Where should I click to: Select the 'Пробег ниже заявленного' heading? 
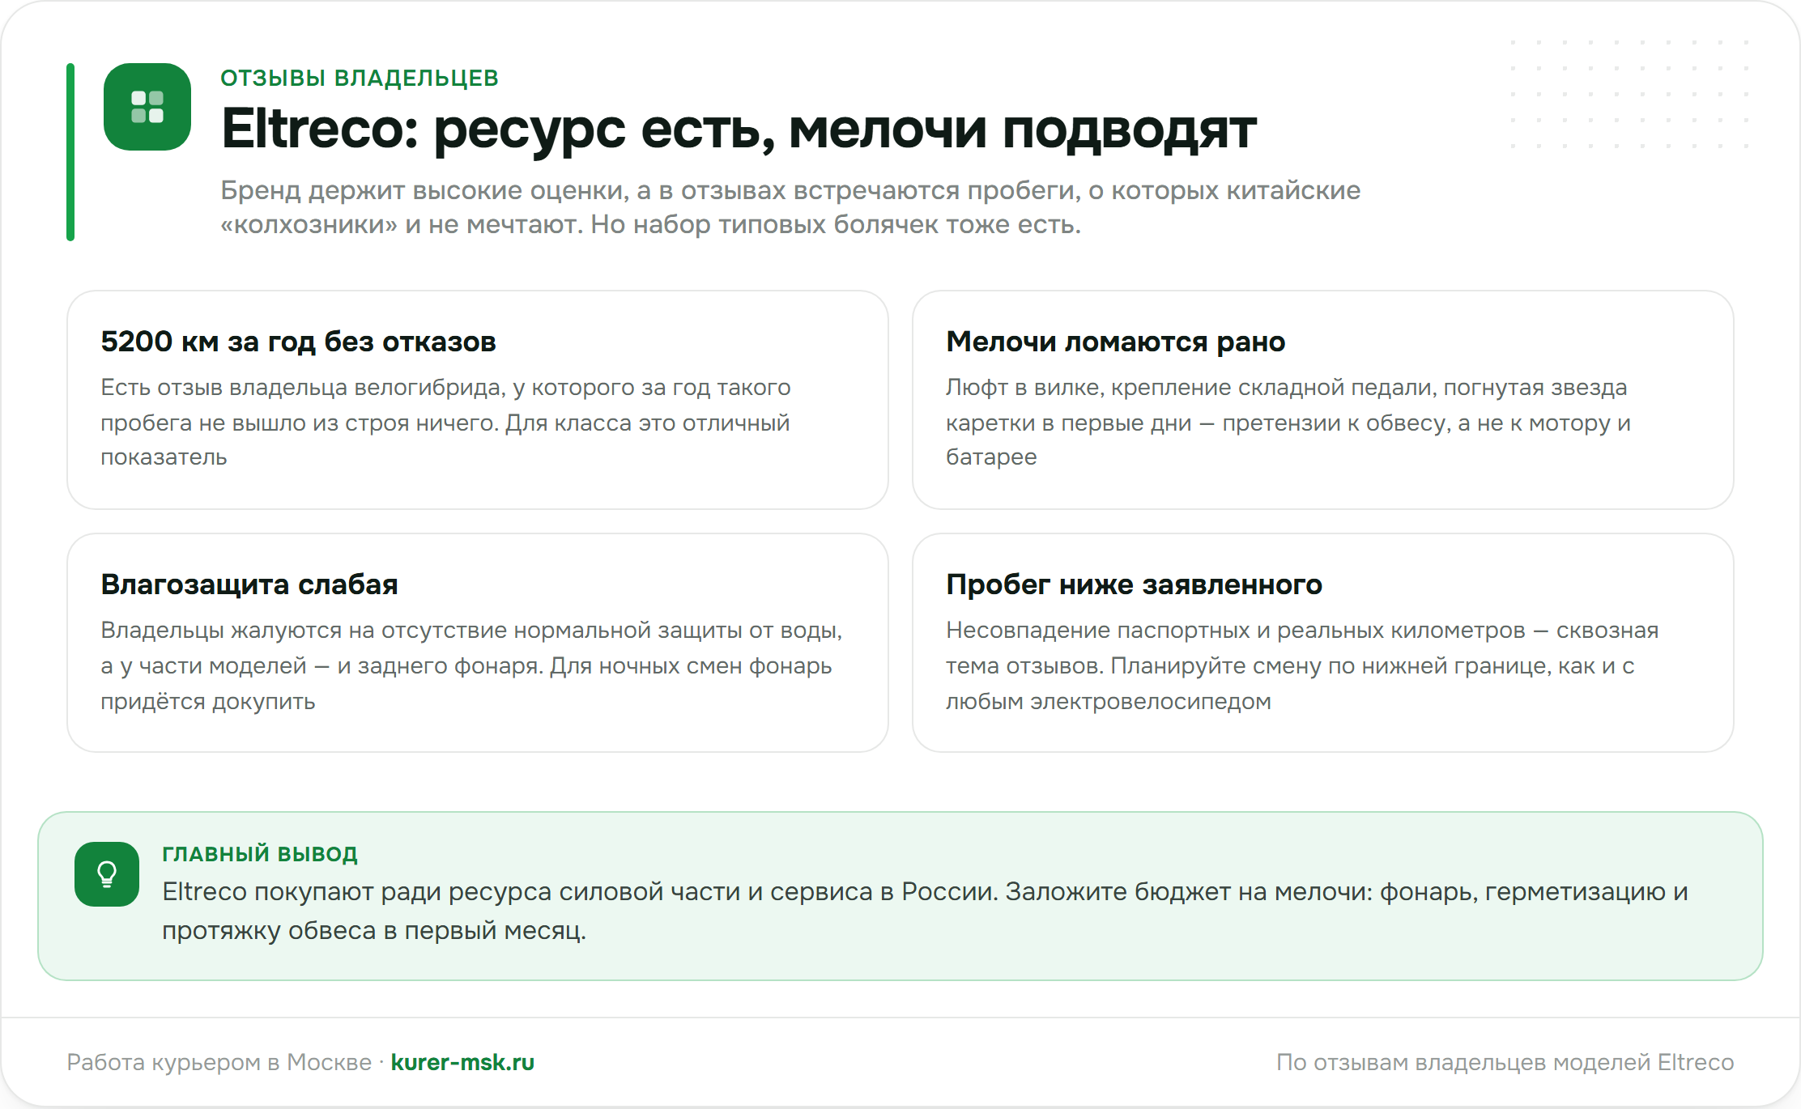pyautogui.click(x=1134, y=584)
